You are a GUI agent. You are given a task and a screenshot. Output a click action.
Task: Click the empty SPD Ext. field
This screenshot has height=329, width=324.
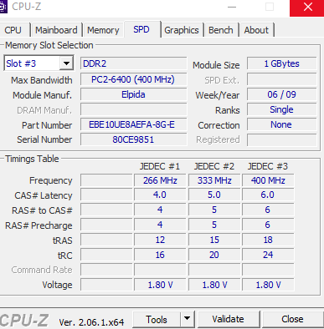(x=282, y=79)
